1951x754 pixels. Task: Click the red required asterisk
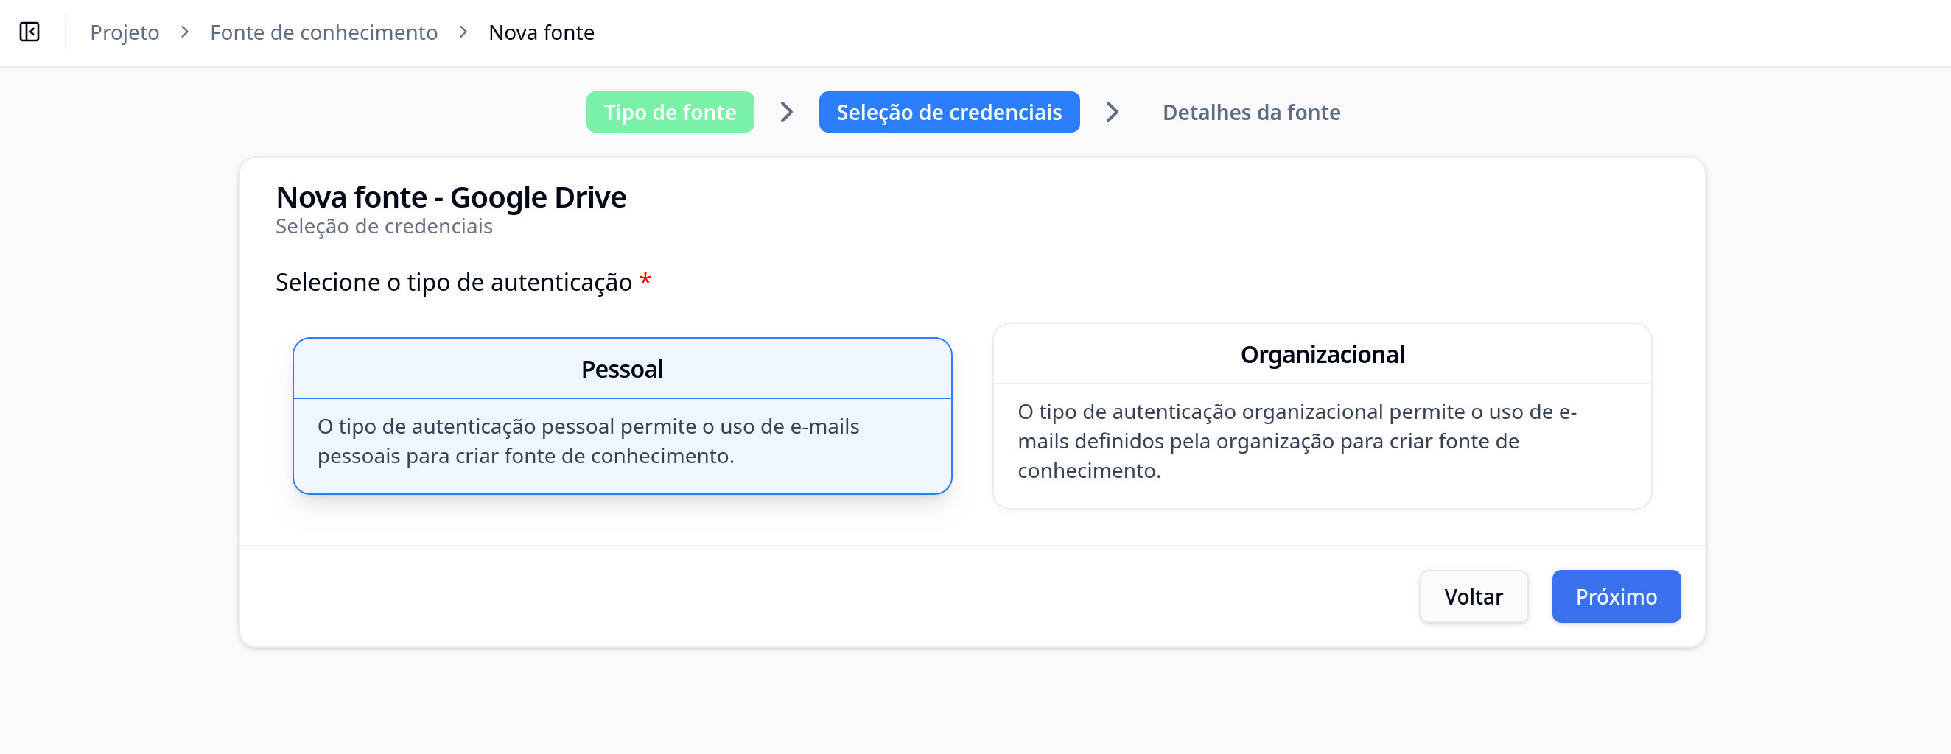point(645,281)
